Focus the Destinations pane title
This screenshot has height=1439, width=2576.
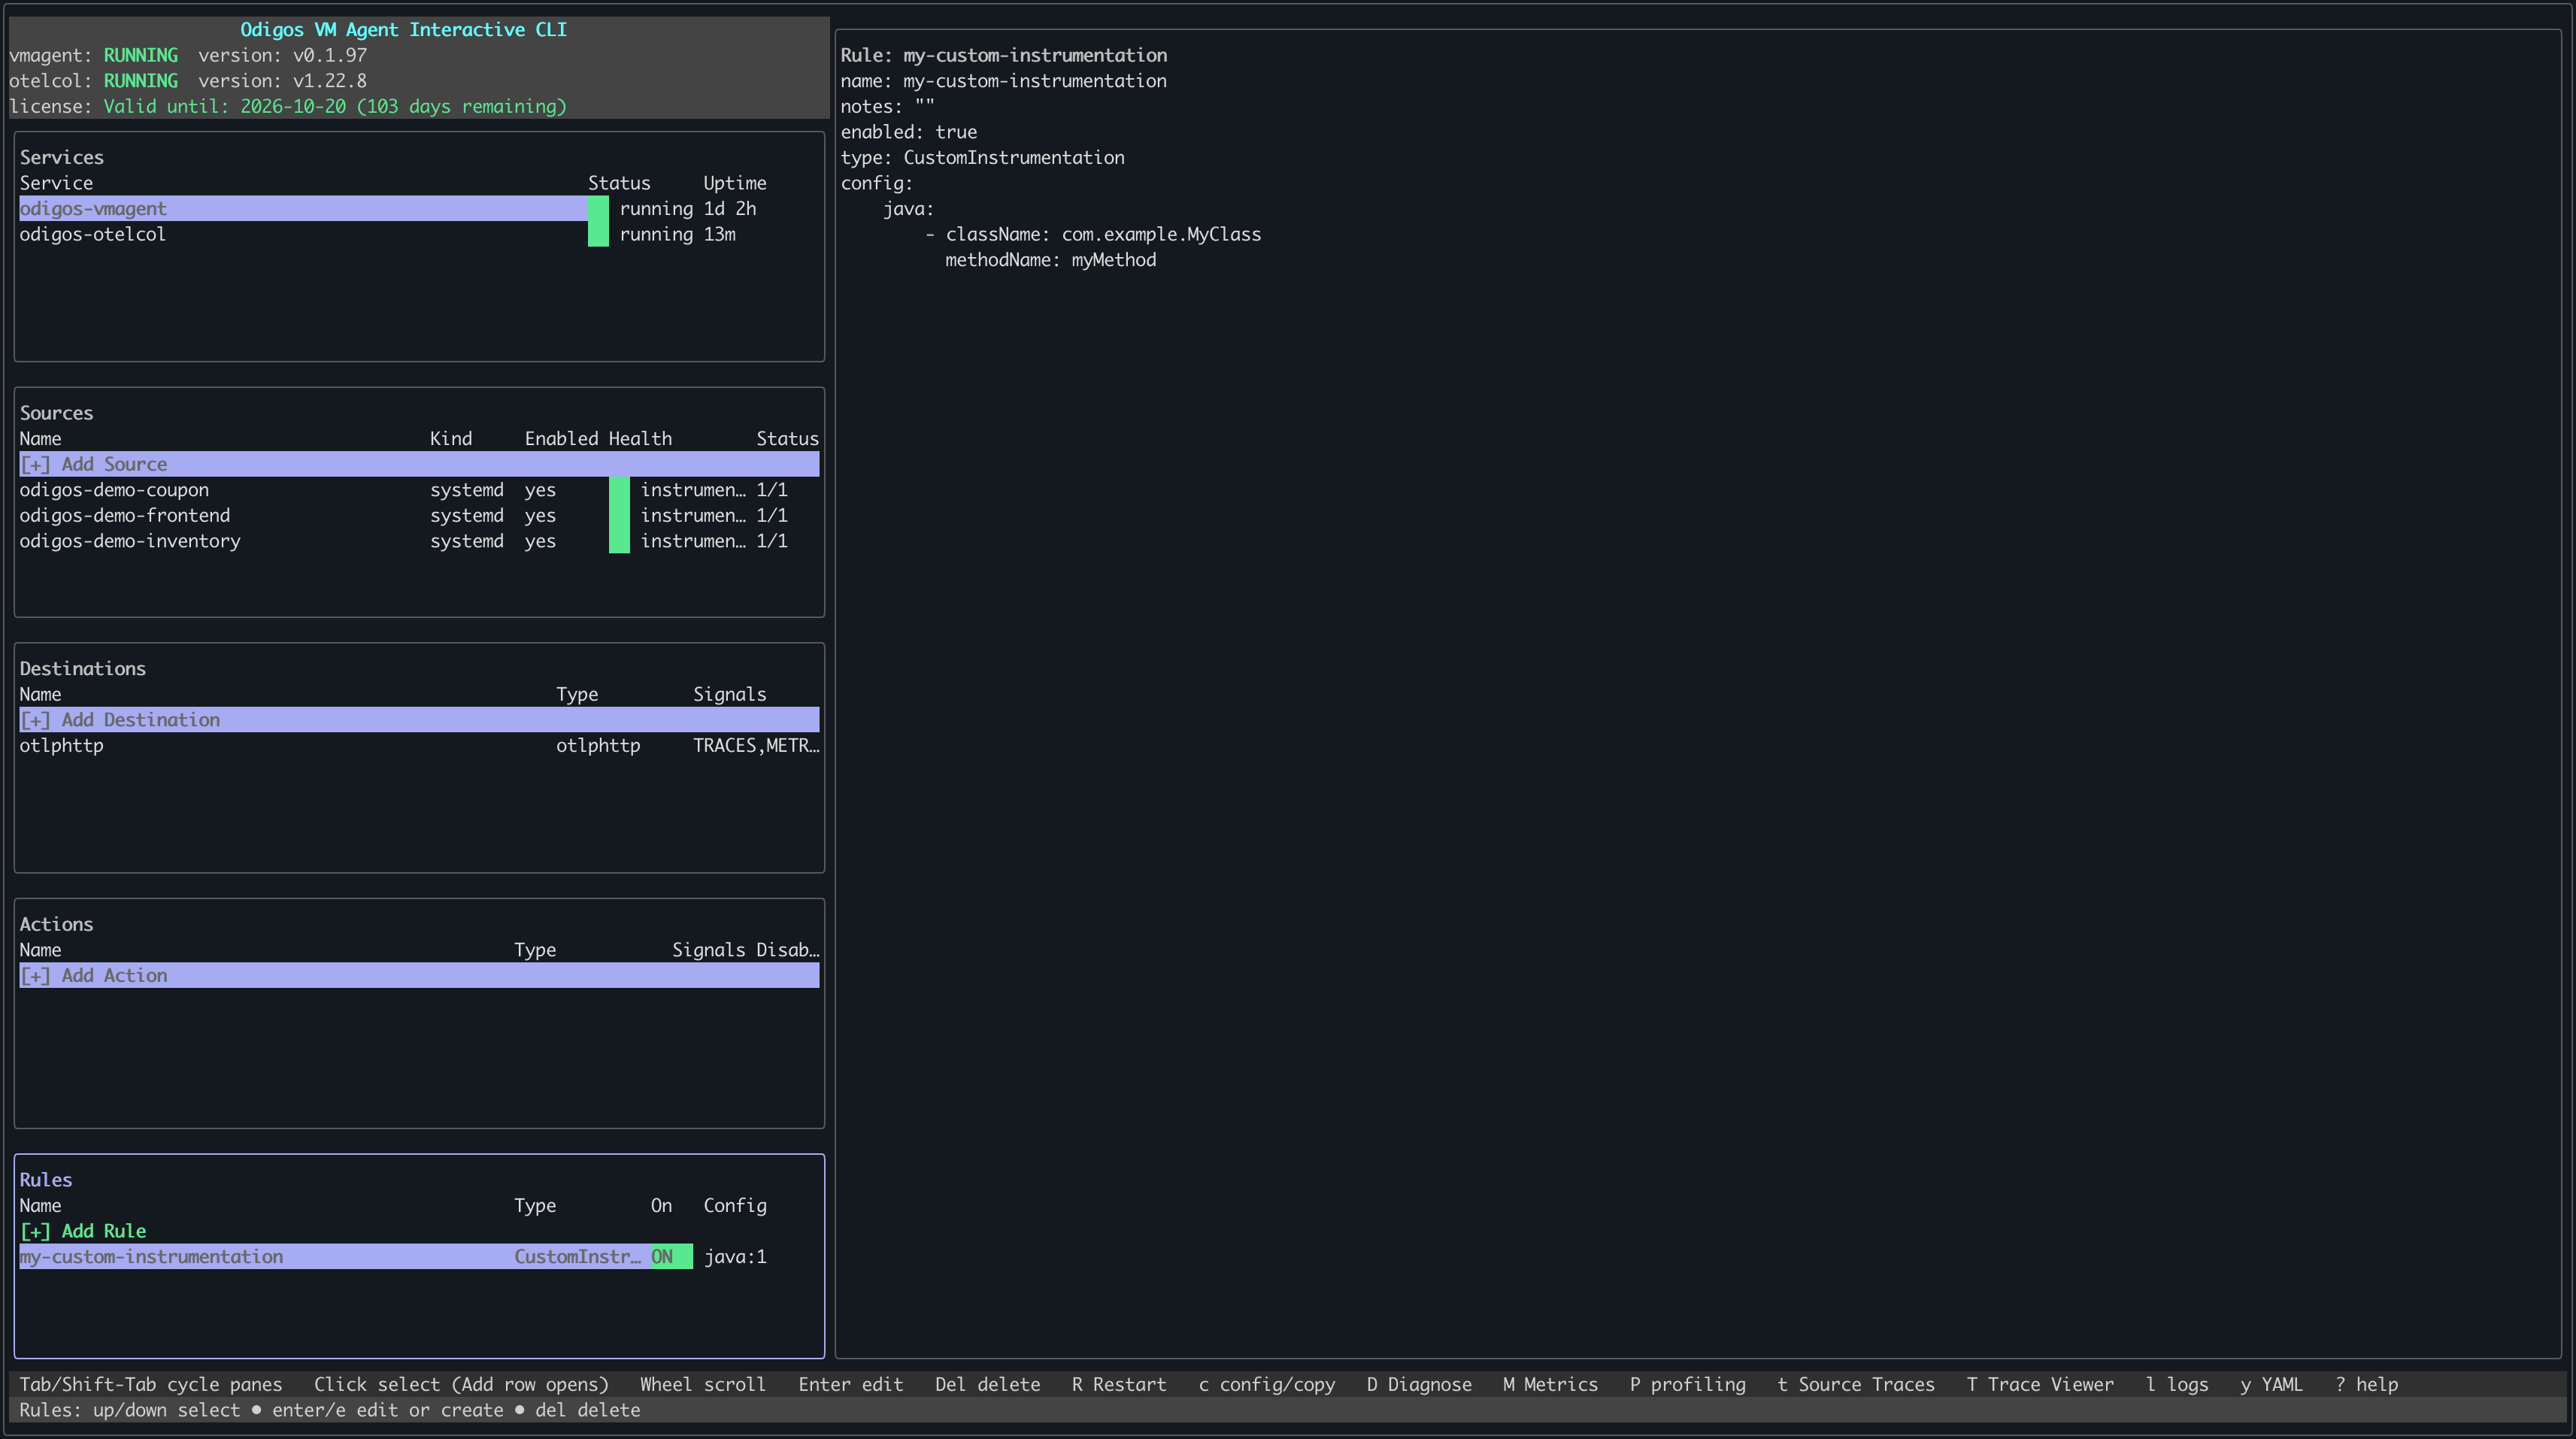pyautogui.click(x=83, y=669)
